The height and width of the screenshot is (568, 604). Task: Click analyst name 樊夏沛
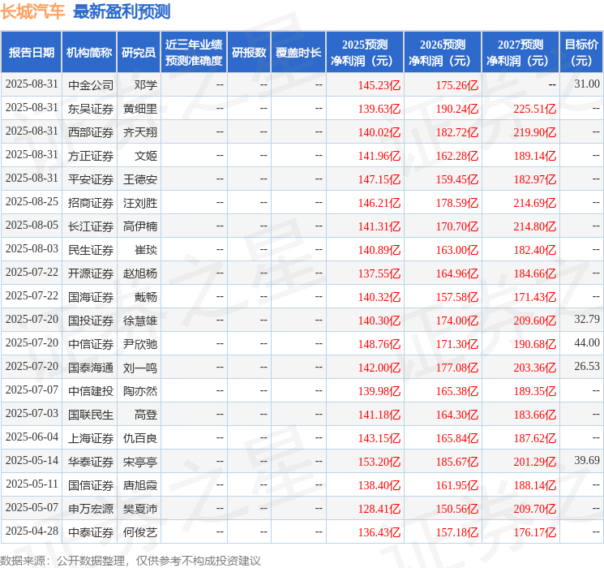pos(139,509)
